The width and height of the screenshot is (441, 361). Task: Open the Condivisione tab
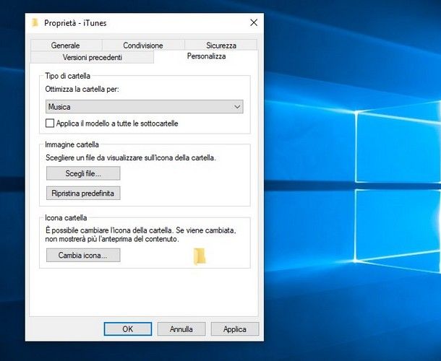(x=143, y=45)
